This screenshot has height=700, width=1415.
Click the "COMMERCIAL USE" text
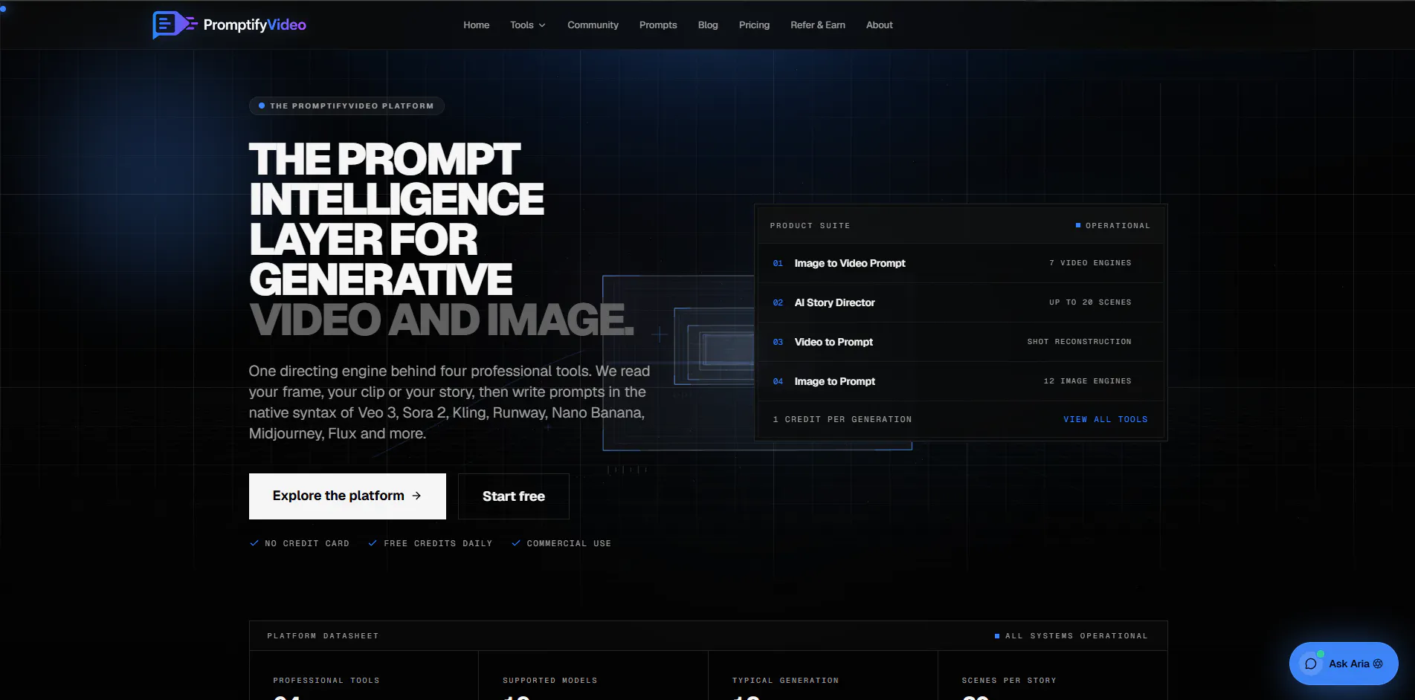(569, 543)
